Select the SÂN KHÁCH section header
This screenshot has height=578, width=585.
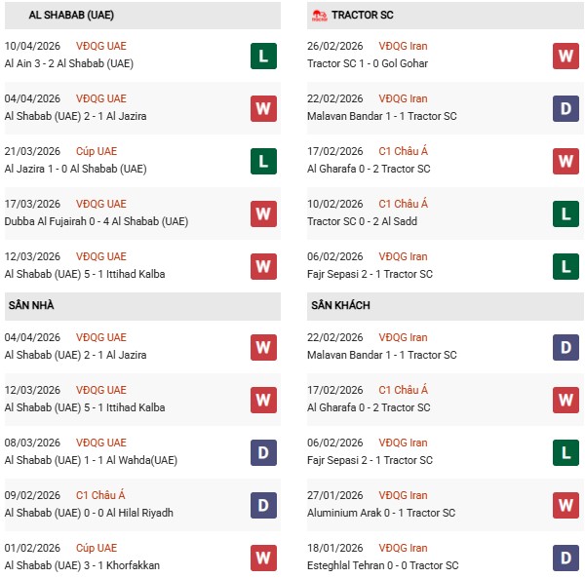340,306
